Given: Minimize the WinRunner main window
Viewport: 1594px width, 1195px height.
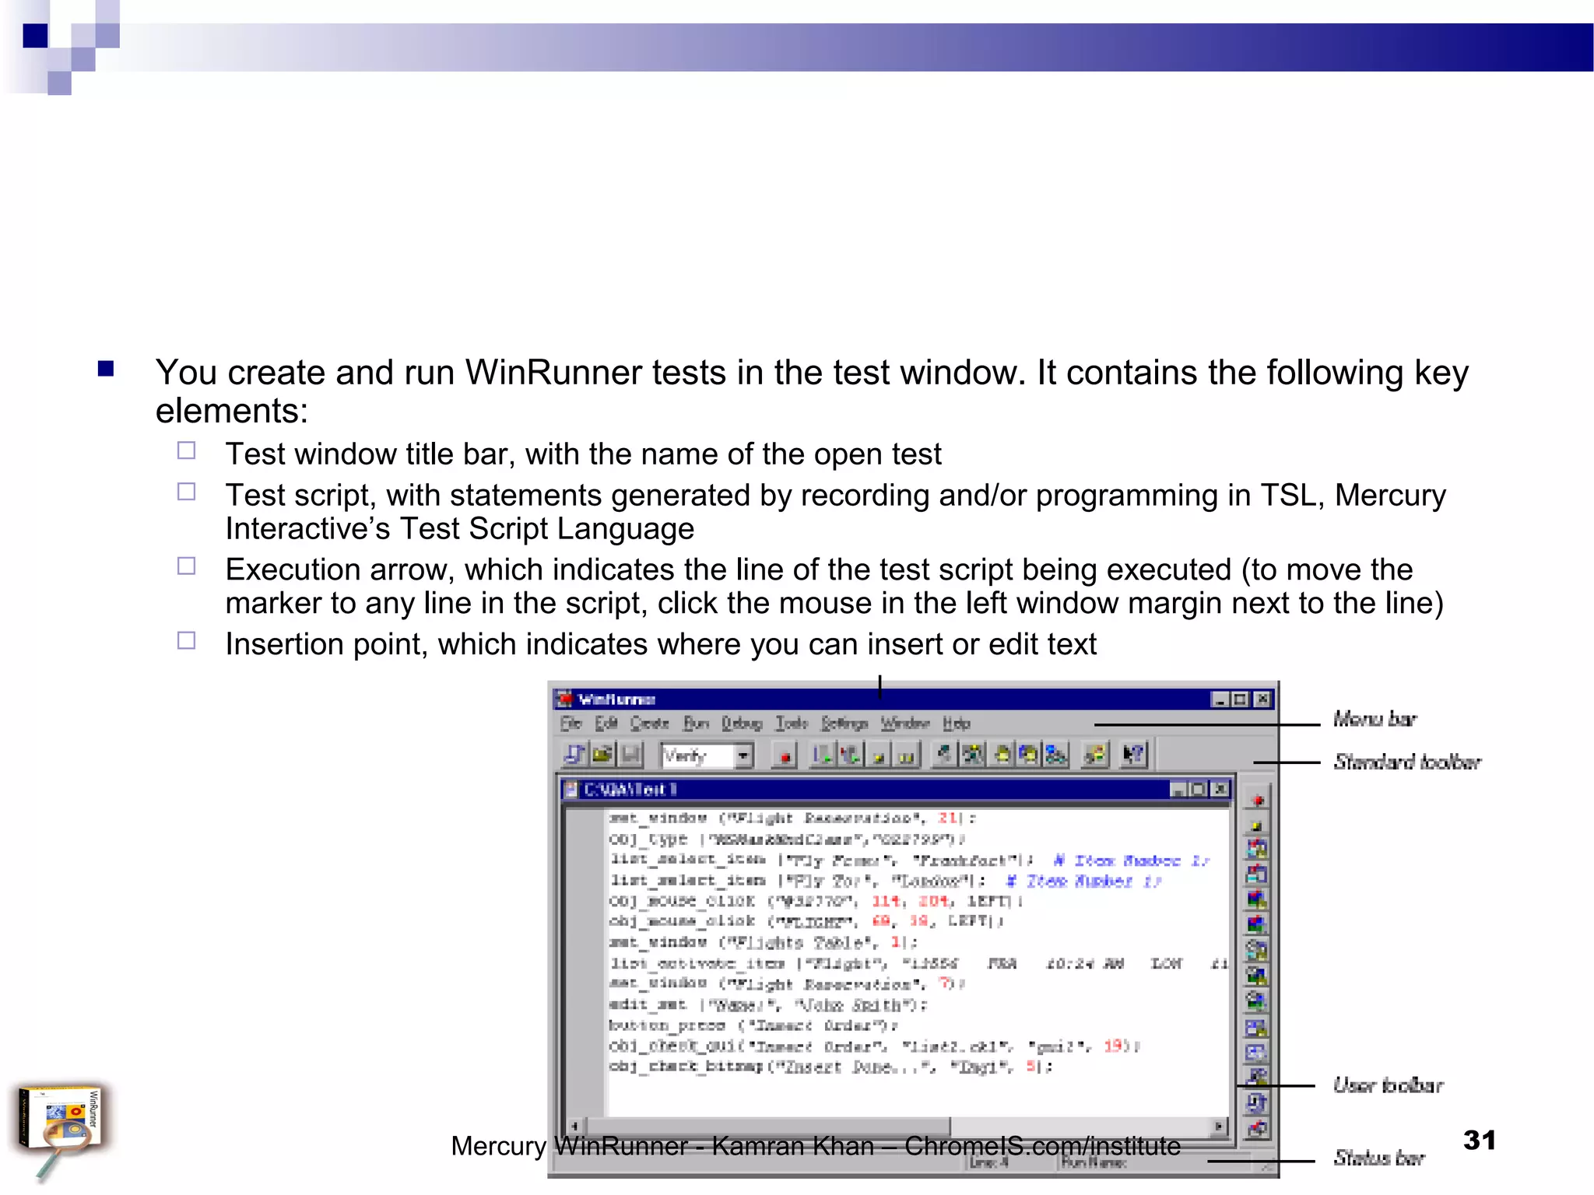Looking at the screenshot, I should (1220, 699).
